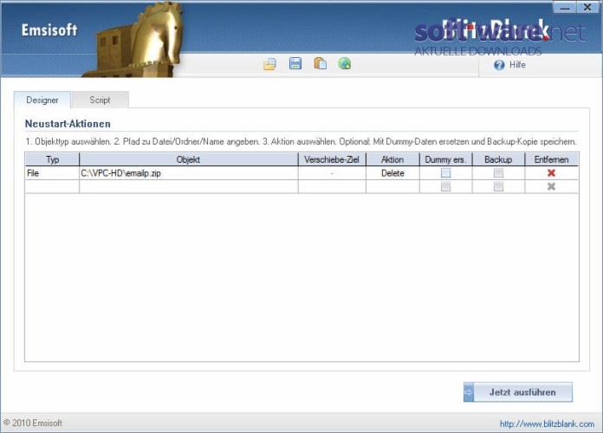The width and height of the screenshot is (603, 433).
Task: Click the Neustart-Aktionen heading
Action: click(x=68, y=124)
